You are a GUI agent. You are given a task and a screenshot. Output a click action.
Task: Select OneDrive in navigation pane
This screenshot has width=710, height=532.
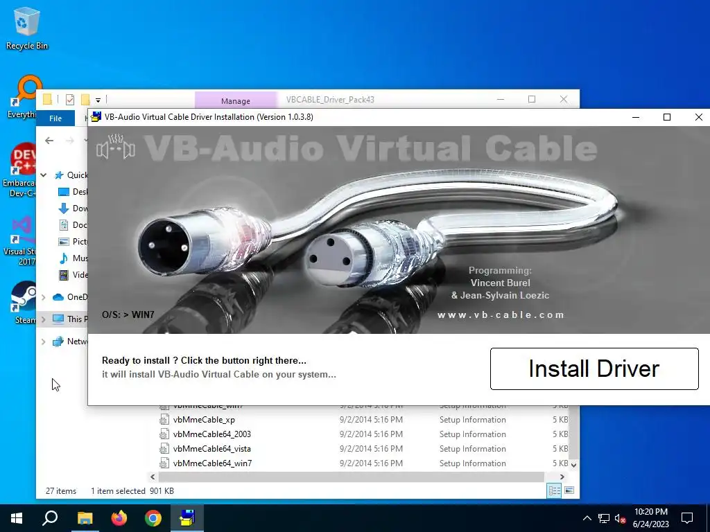[x=70, y=297]
